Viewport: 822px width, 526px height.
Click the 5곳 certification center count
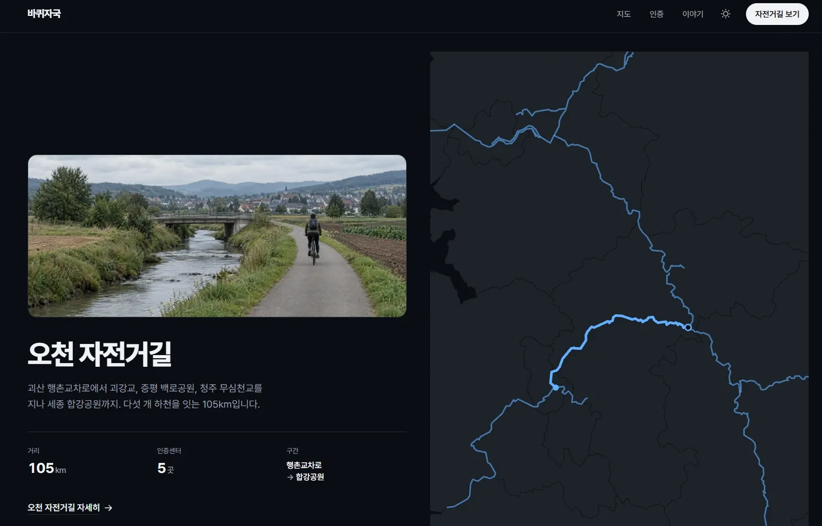[x=165, y=468]
